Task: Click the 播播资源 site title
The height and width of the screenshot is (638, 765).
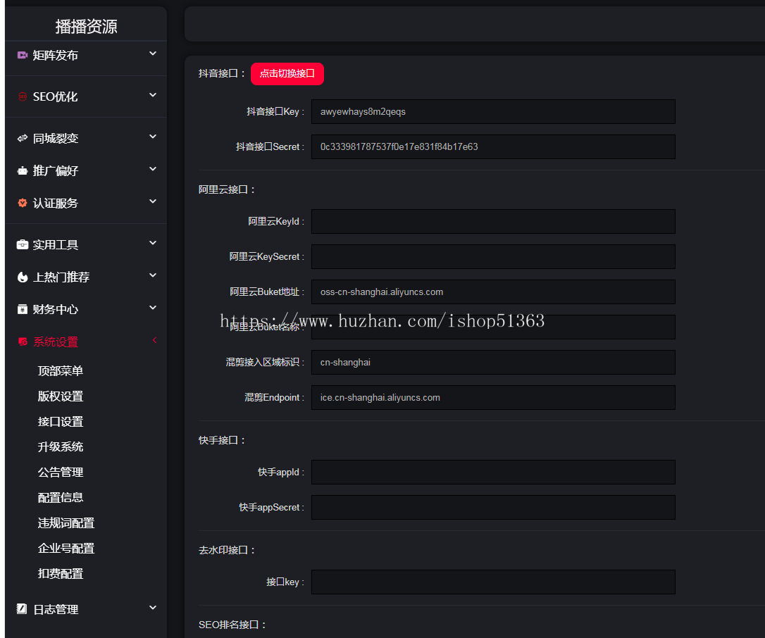Action: coord(86,26)
